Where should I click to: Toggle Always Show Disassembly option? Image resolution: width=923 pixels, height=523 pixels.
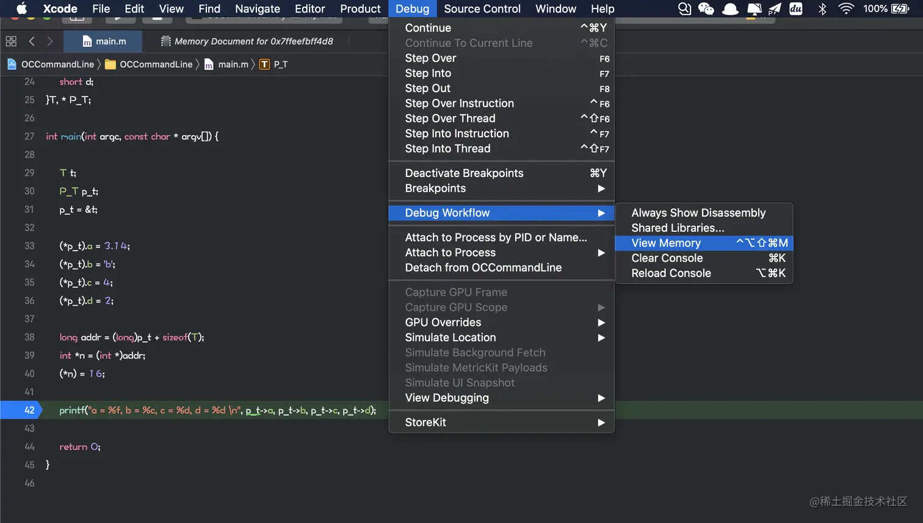[x=698, y=213]
